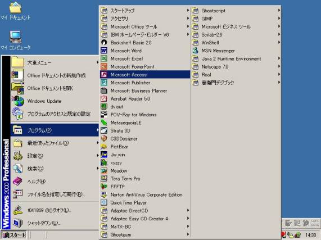Expand the スタートアップ submenu arrow
This screenshot has width=321, height=240.
click(x=188, y=10)
